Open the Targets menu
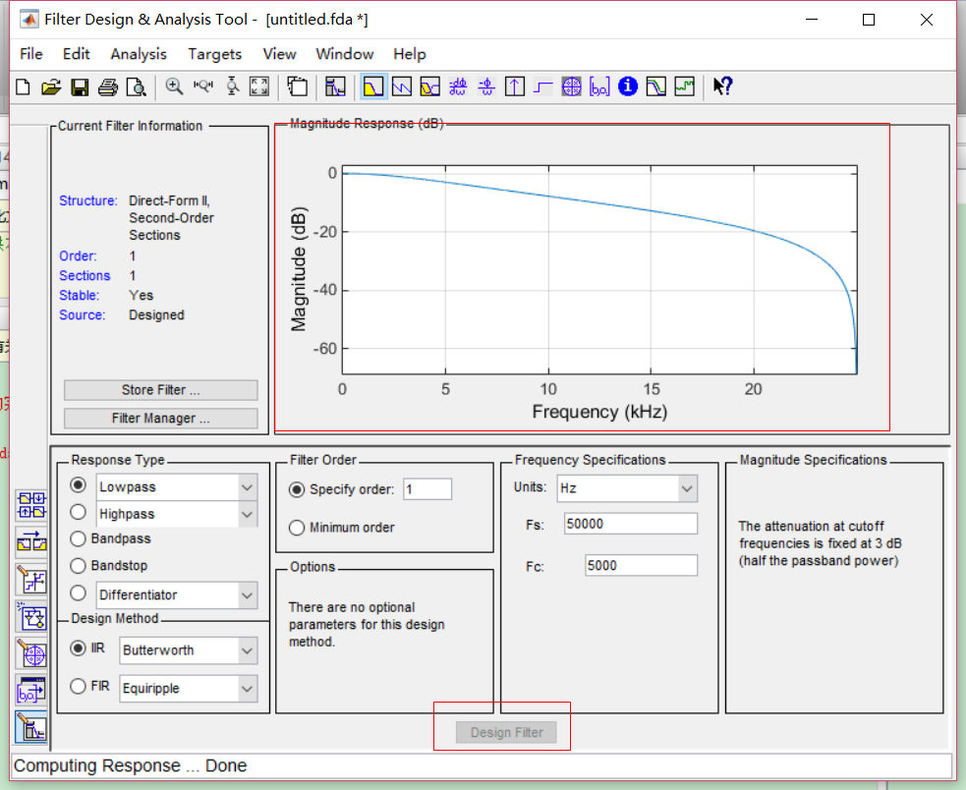 click(215, 54)
